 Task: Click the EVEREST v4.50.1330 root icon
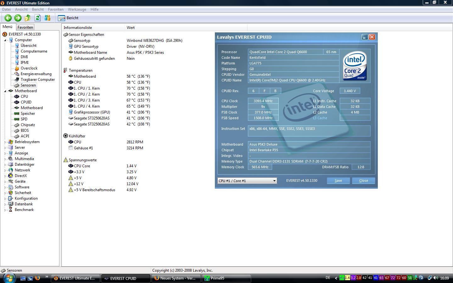(5, 34)
